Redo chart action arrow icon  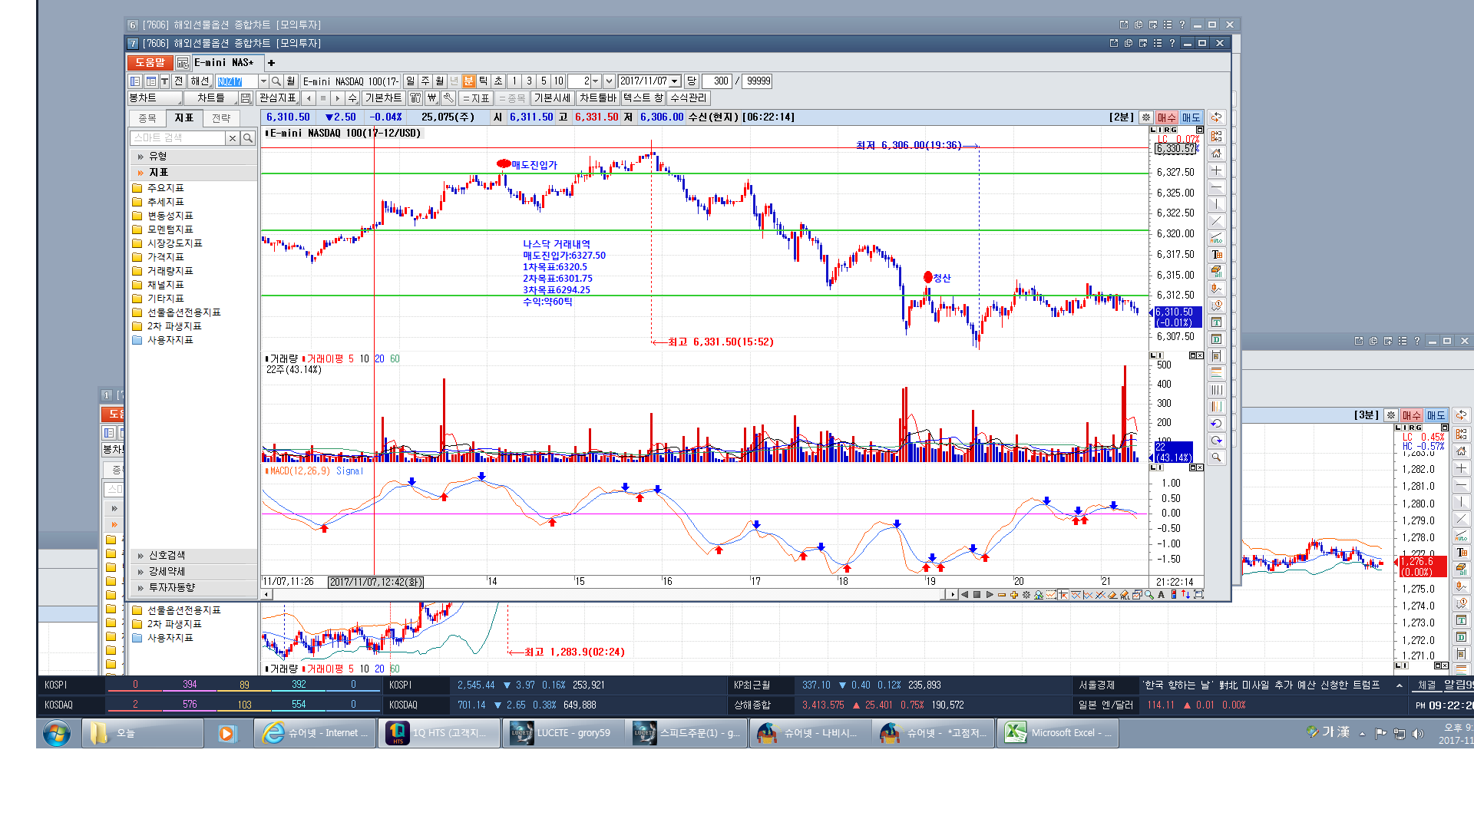point(1216,441)
